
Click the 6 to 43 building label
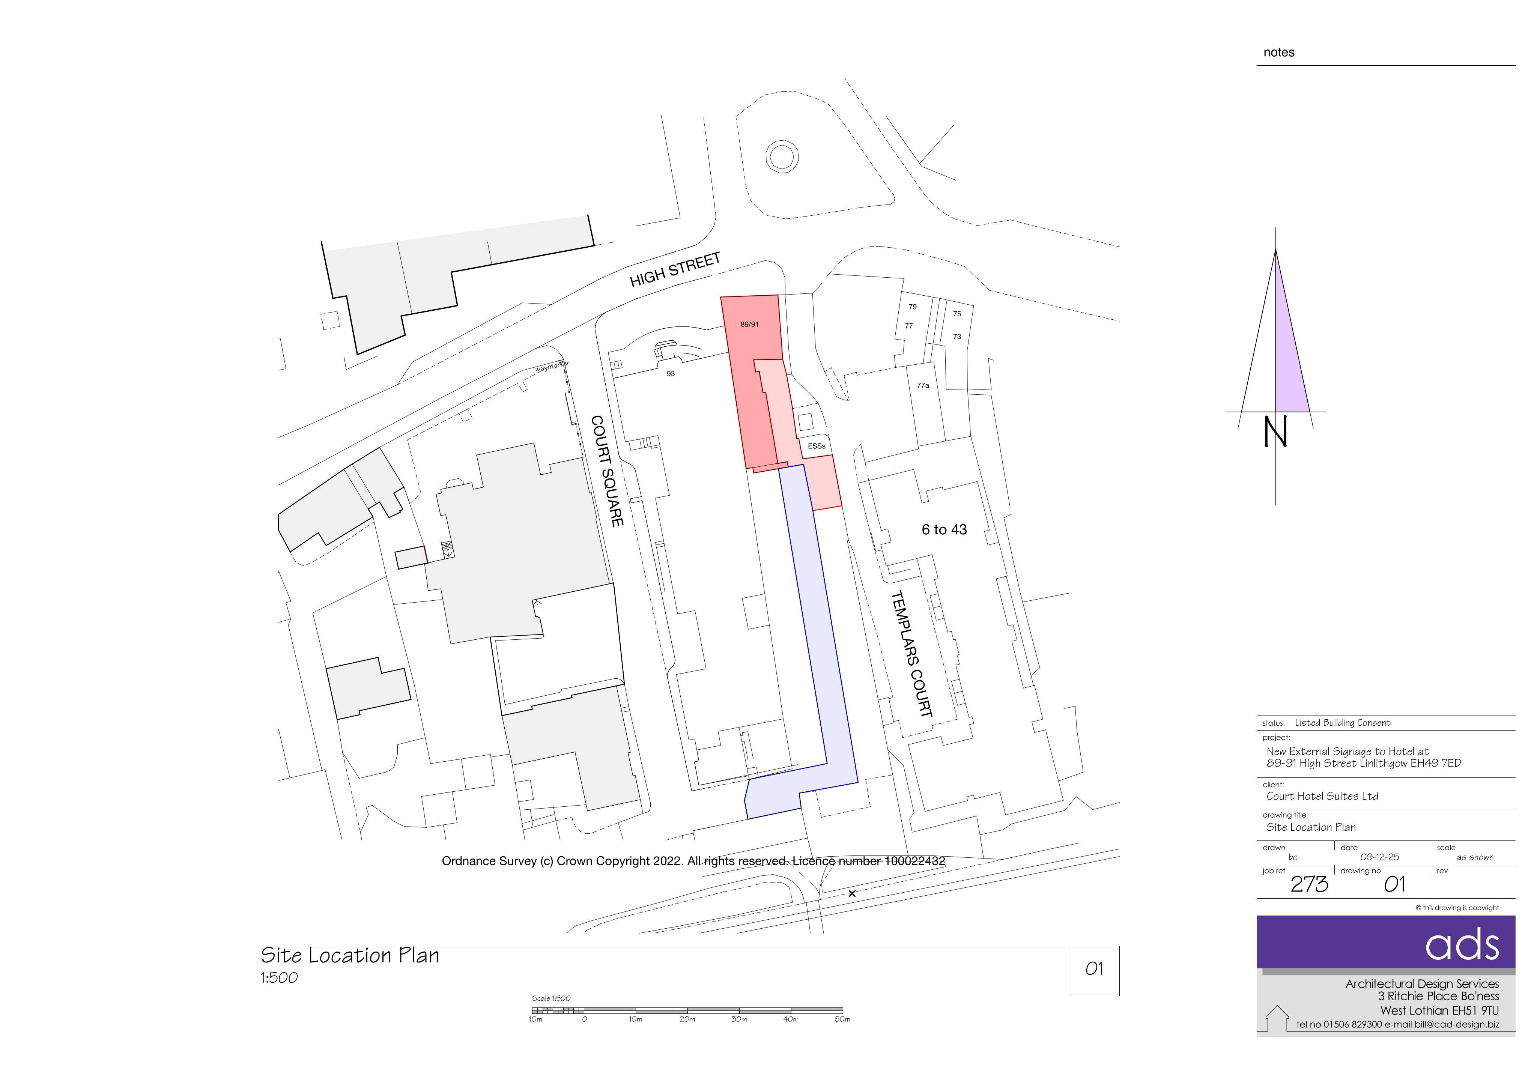tap(944, 529)
